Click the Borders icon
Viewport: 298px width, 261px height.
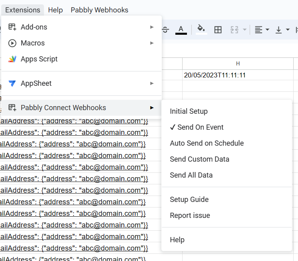(218, 30)
